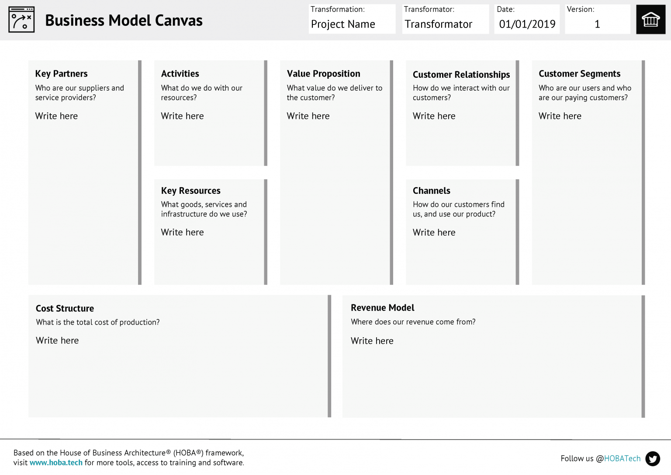Click Write here in the Activities section
The height and width of the screenshot is (475, 671).
point(182,116)
